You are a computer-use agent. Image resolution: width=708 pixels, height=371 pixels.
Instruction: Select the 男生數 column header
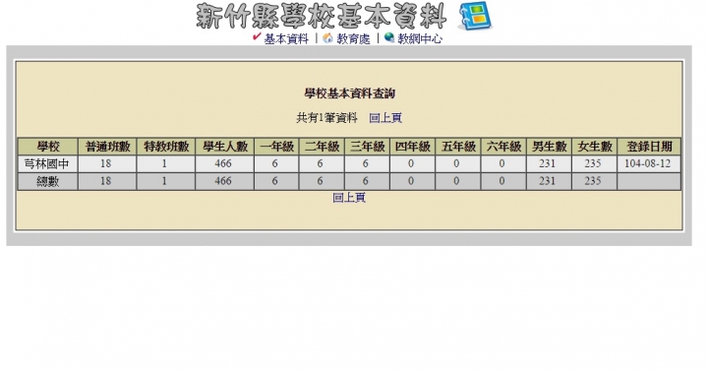[x=549, y=147]
